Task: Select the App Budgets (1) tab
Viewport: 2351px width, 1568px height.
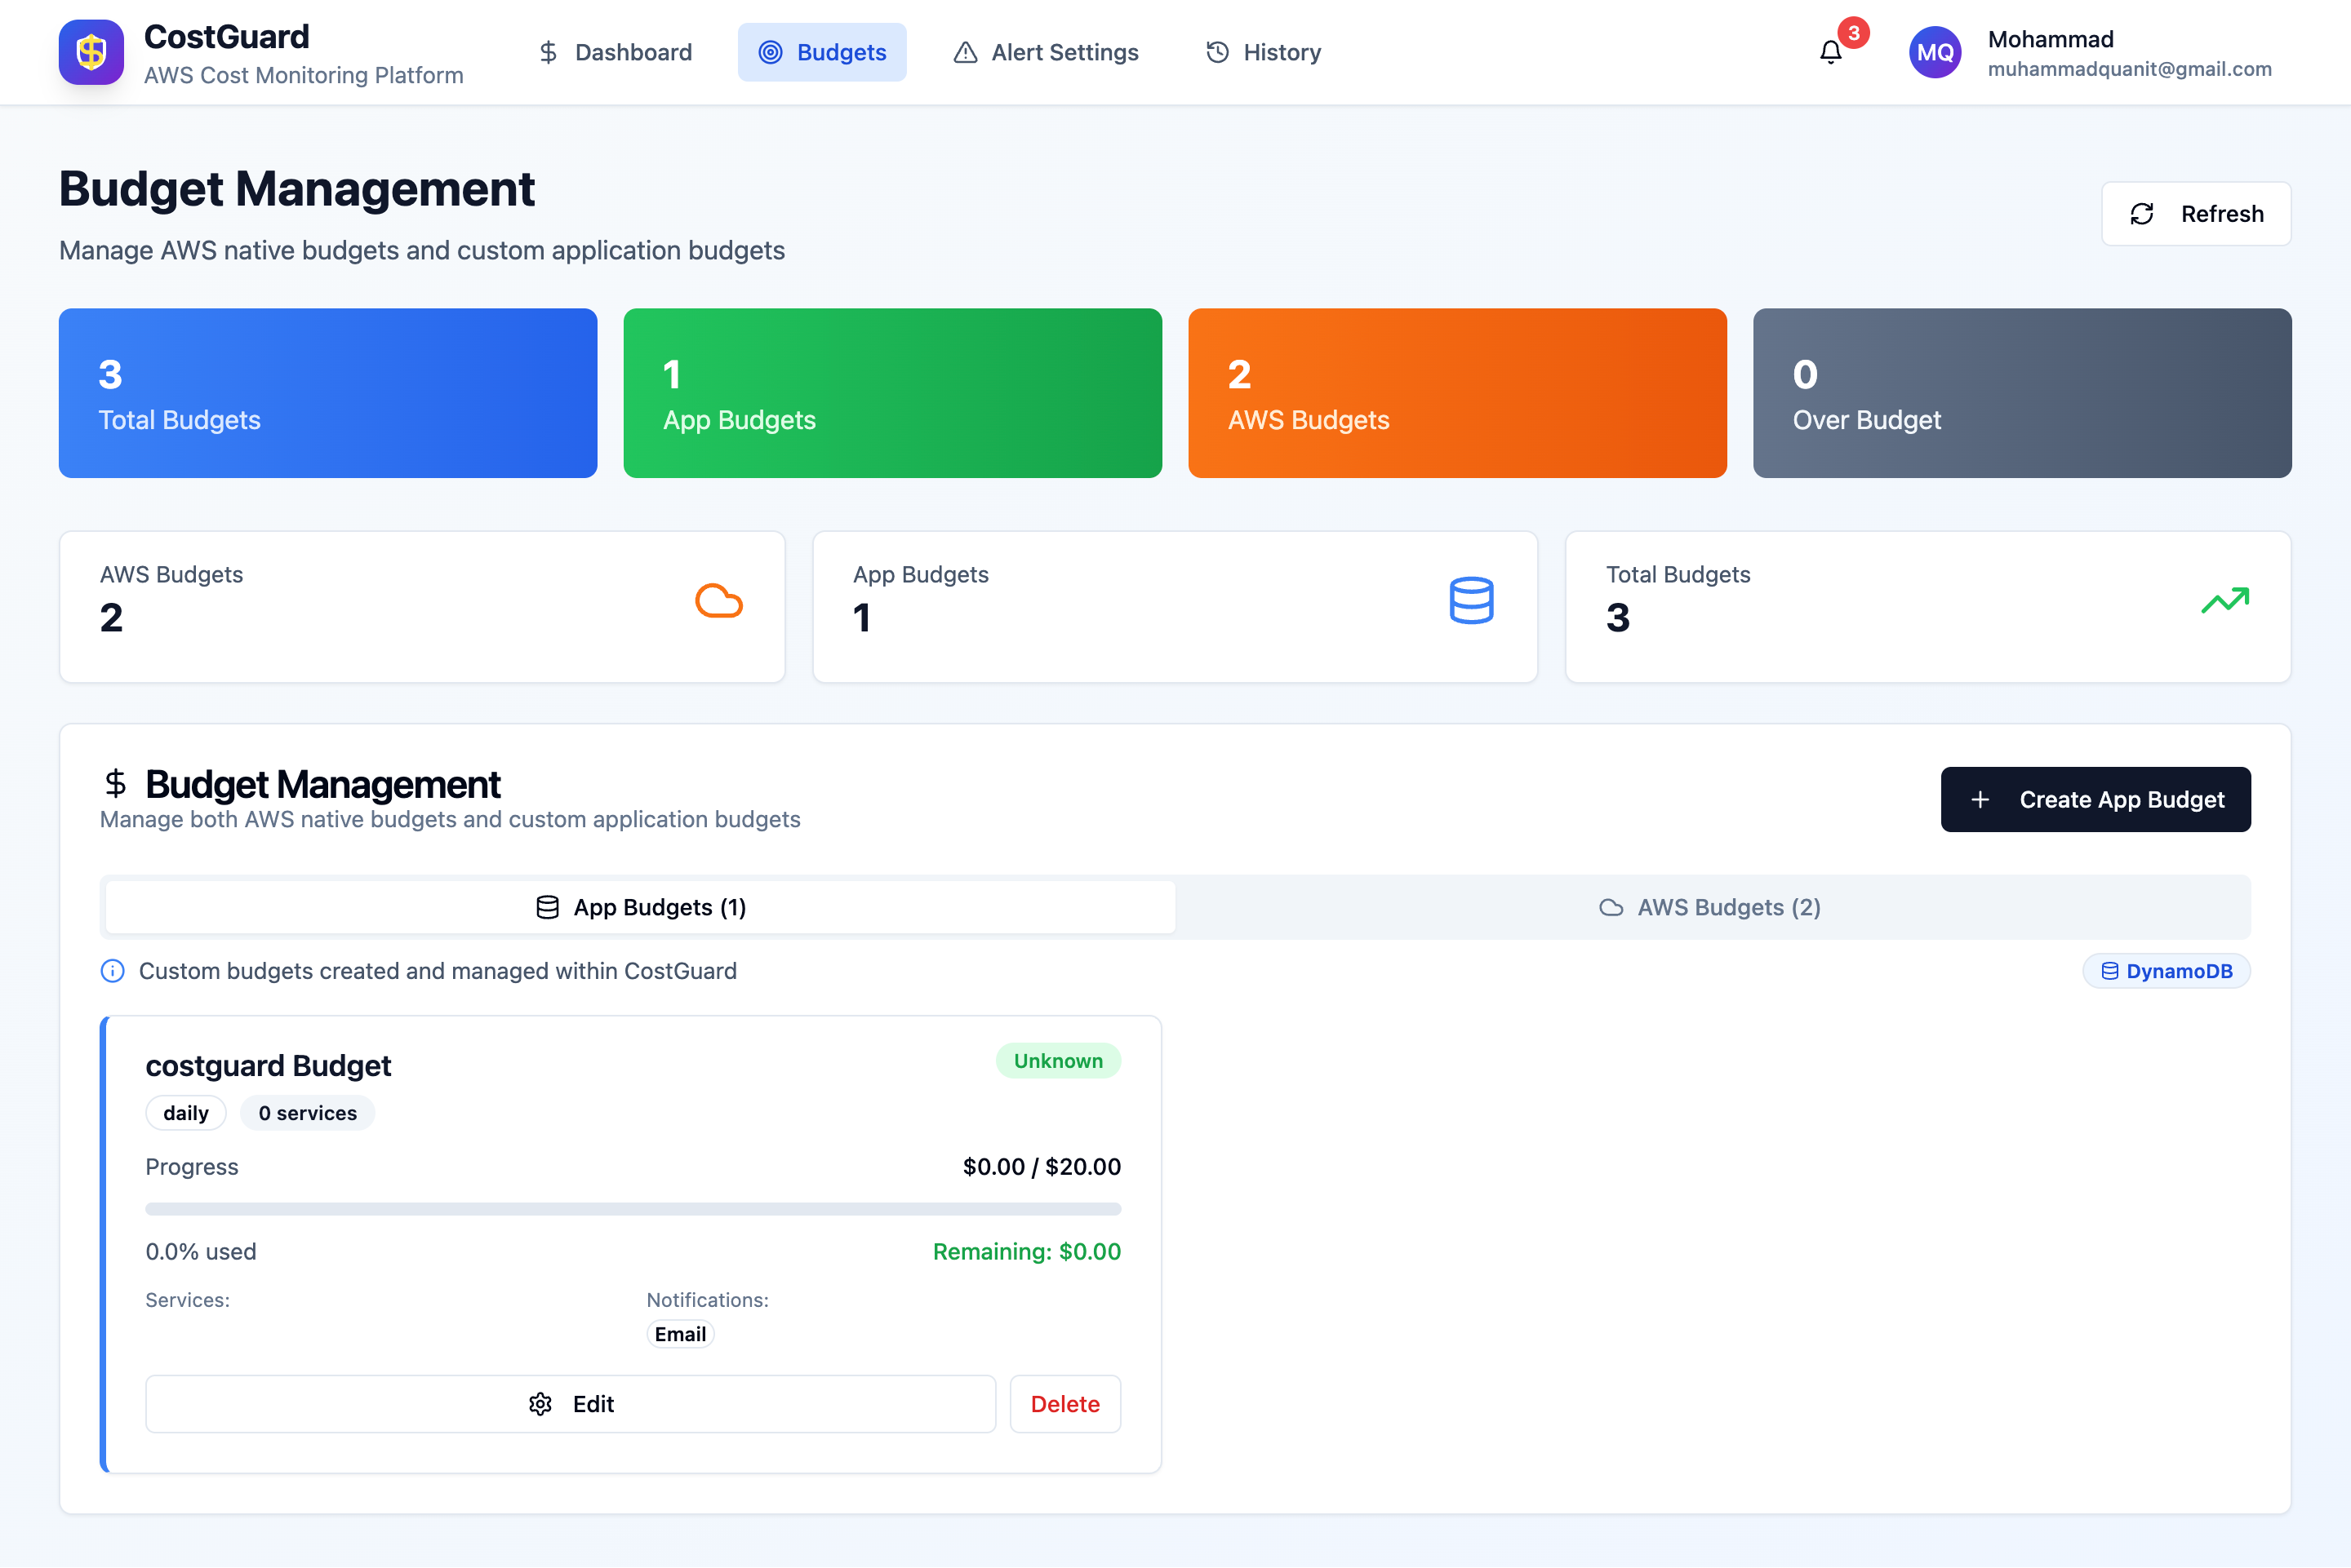Action: pyautogui.click(x=642, y=907)
